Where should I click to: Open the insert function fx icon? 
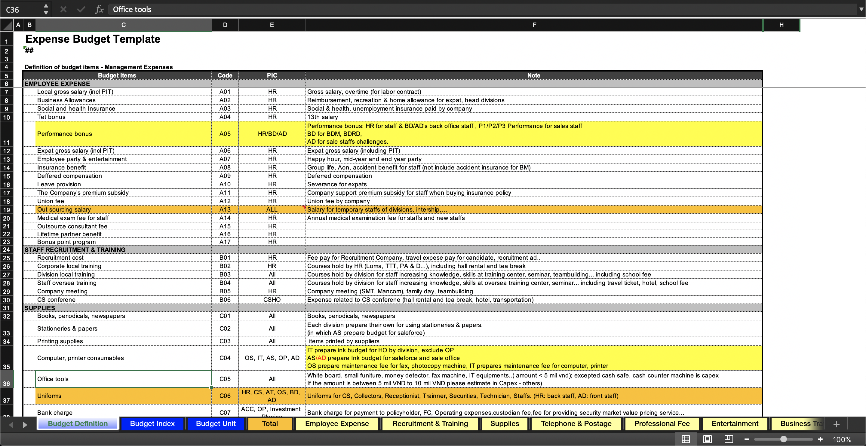tap(99, 9)
